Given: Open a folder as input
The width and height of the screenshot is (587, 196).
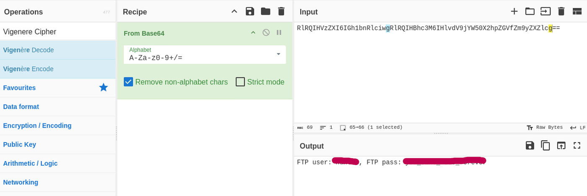Looking at the screenshot, I should click(530, 11).
